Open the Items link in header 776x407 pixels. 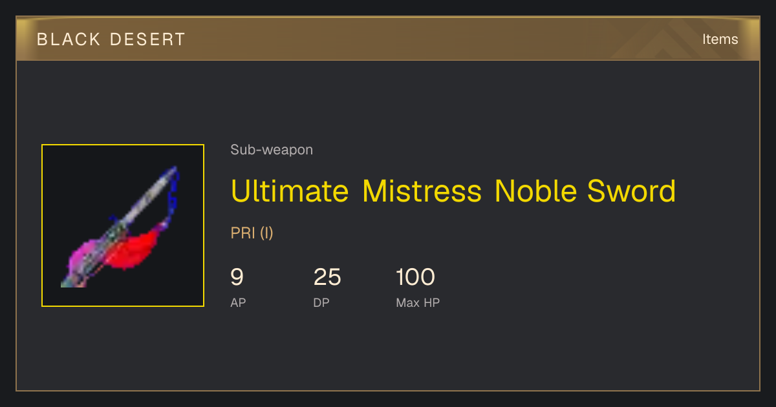click(720, 39)
